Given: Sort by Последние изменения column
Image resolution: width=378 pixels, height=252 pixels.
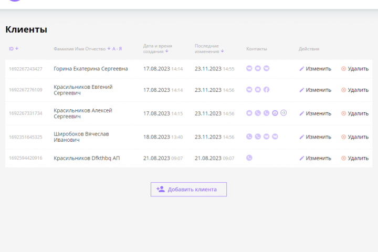Looking at the screenshot, I should (209, 49).
